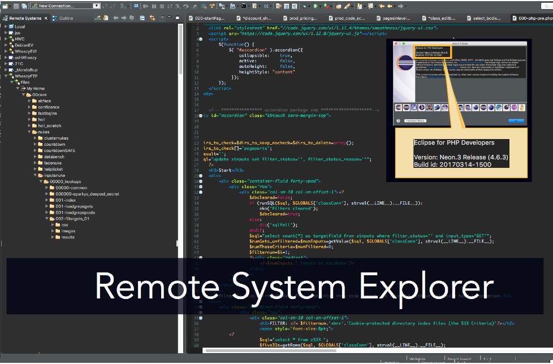Collapse the 002-filtergets_01 folder node

pyautogui.click(x=46, y=219)
